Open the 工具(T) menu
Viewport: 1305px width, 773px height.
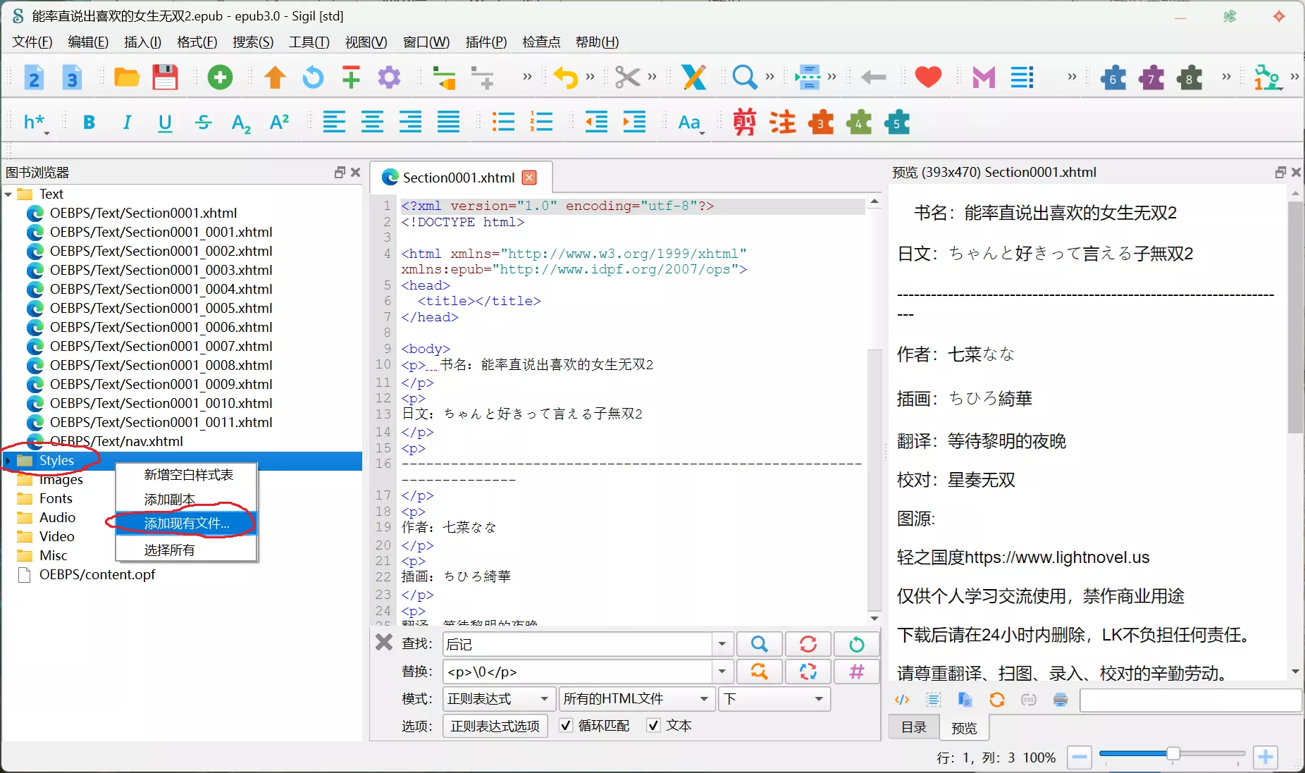pyautogui.click(x=309, y=42)
